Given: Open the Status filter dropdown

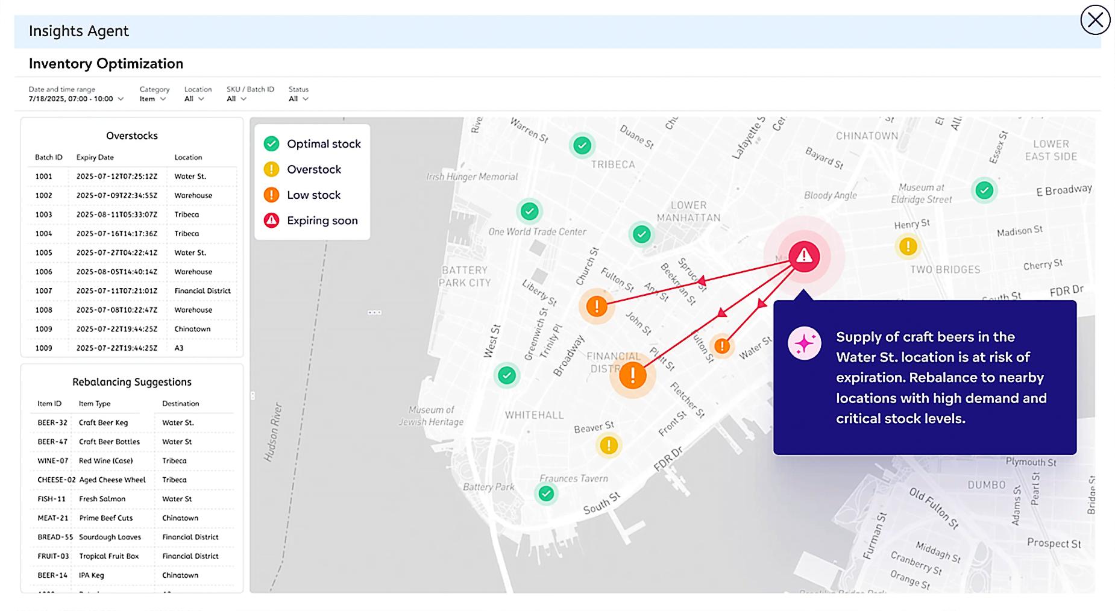Looking at the screenshot, I should click(298, 98).
